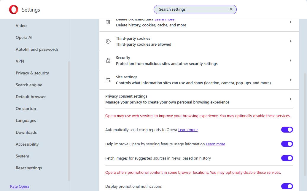Click the Search settings input field
Screen dimensions: 307x191
click(x=191, y=9)
